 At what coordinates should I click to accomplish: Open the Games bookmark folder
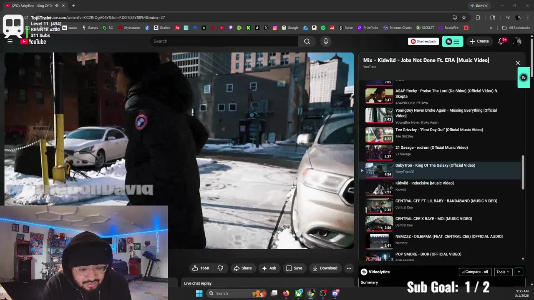pyautogui.click(x=90, y=28)
